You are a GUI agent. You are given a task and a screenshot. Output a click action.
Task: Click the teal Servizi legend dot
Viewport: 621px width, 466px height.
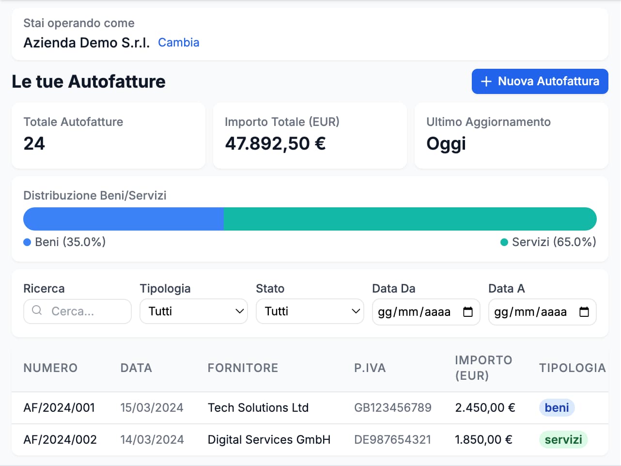point(504,242)
